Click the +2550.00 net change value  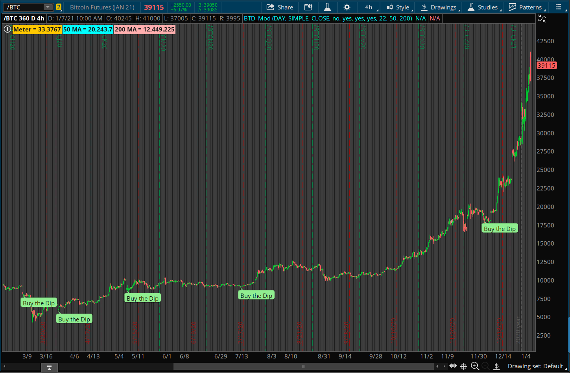coord(181,5)
